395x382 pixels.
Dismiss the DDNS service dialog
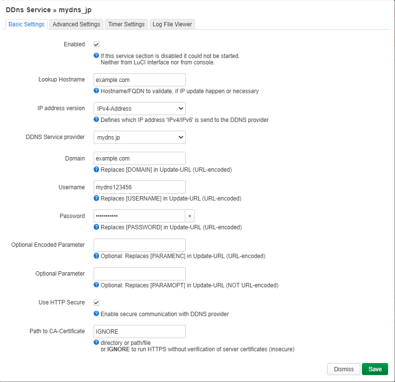point(343,369)
